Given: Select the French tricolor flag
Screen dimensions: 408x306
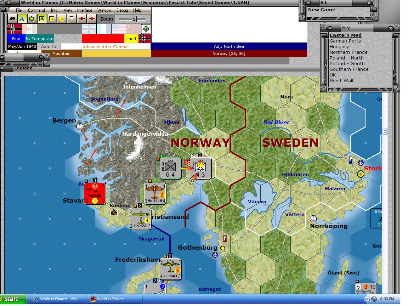Looking at the screenshot, I should [104, 29].
